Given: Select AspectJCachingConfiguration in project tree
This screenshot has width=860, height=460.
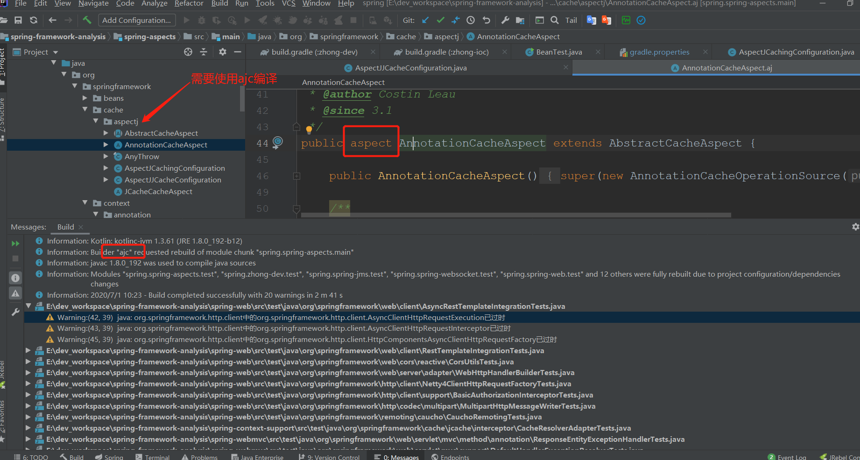Looking at the screenshot, I should point(175,168).
